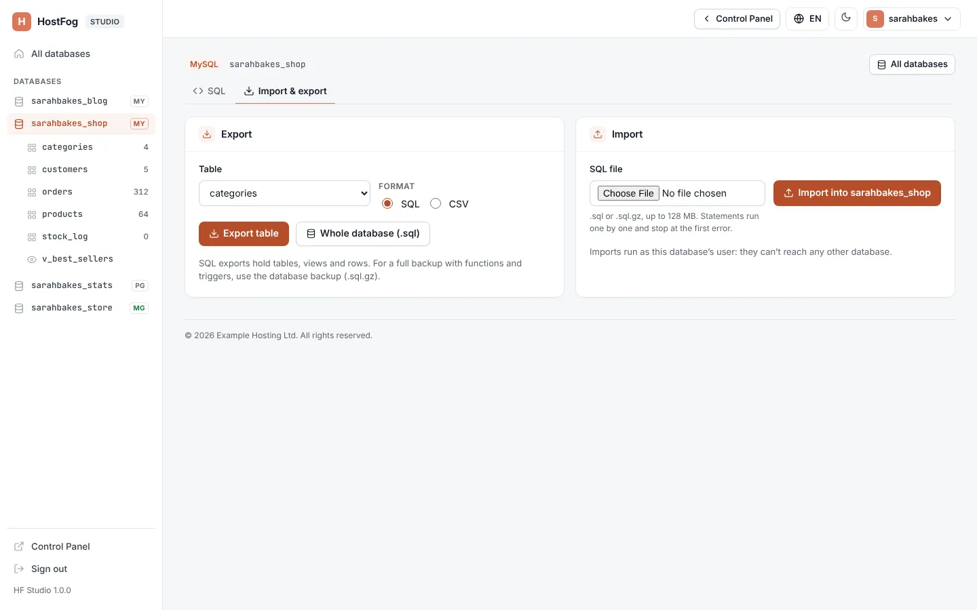Click Export table button
The image size is (977, 610).
244,234
